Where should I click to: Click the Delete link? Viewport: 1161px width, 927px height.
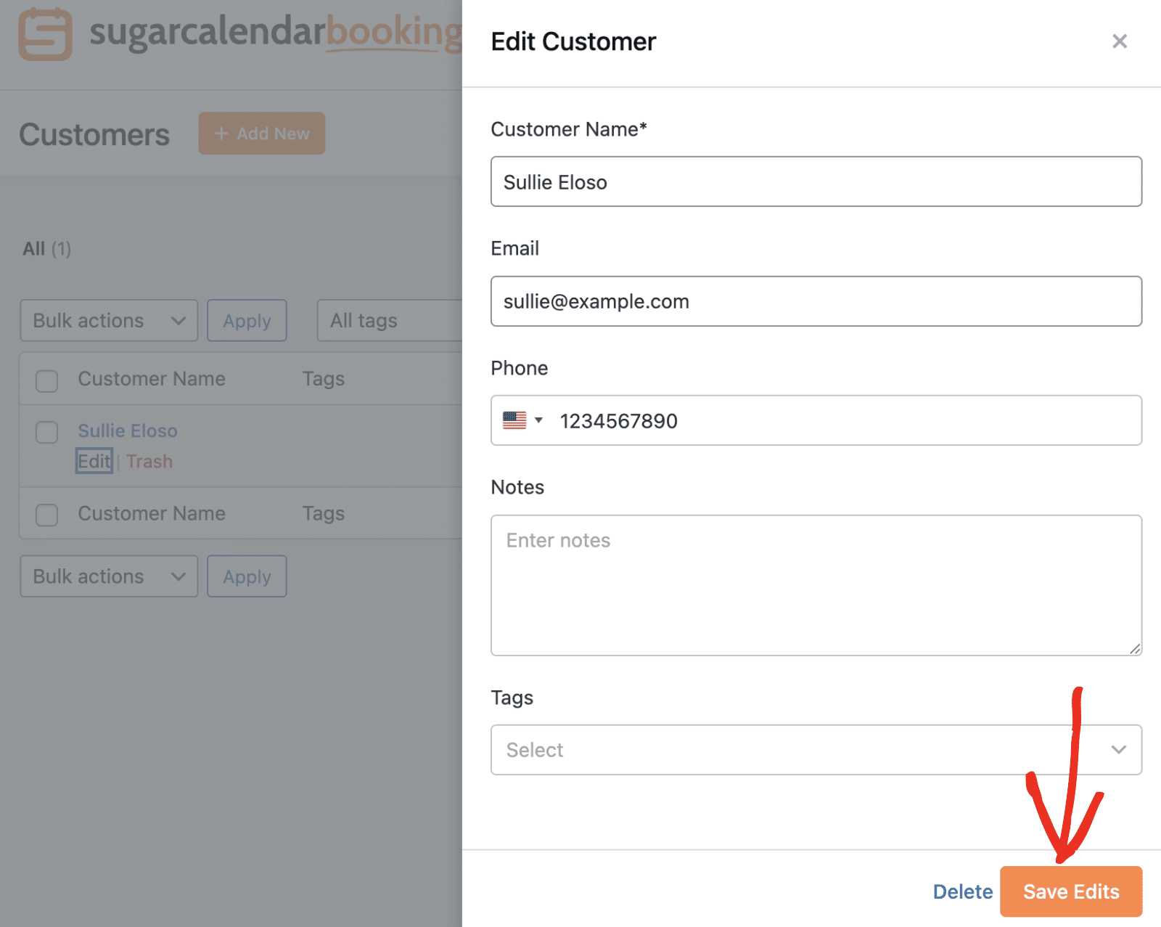[x=962, y=891]
